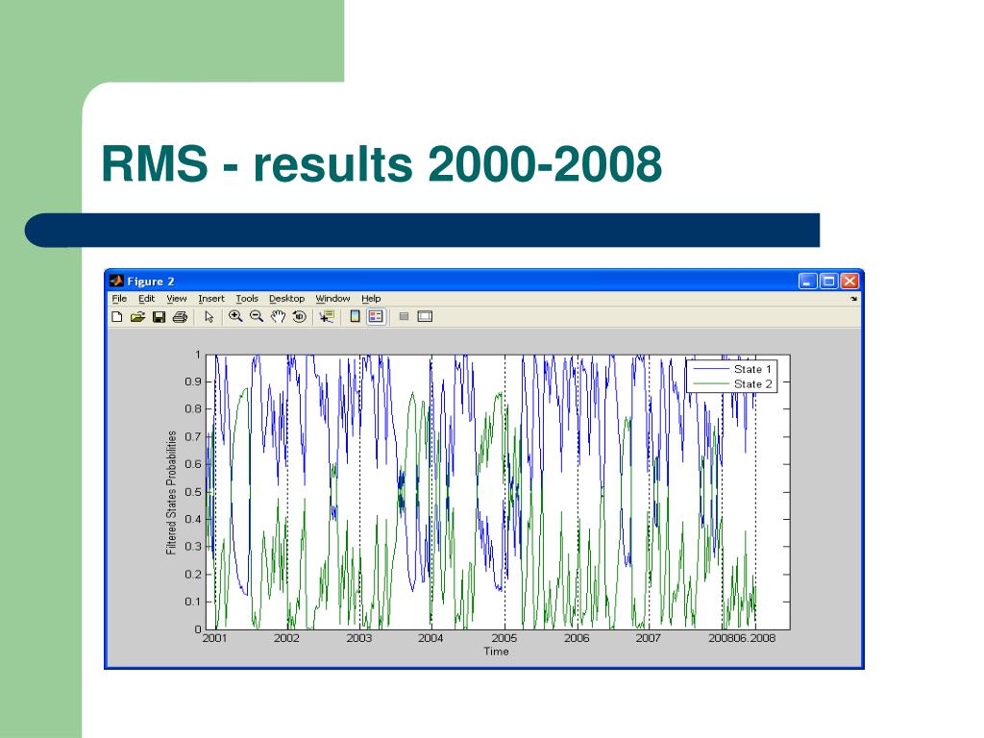Open the Window menu

[x=332, y=299]
